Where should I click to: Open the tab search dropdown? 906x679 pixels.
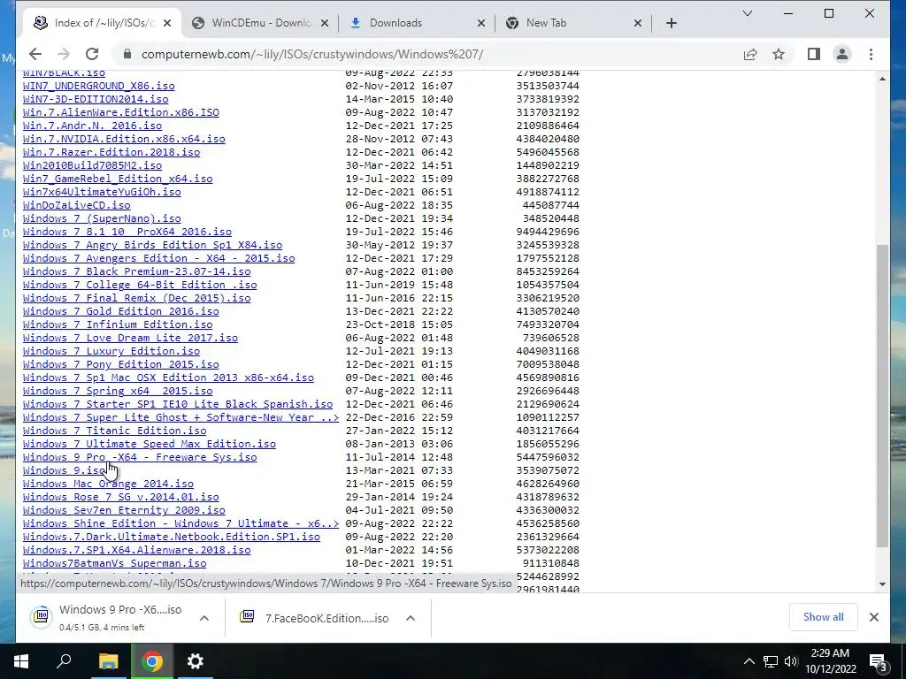point(747,13)
